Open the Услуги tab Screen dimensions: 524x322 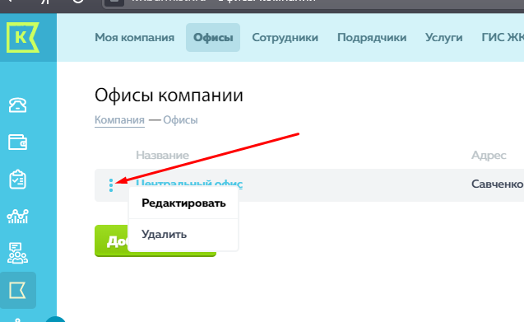[x=444, y=38]
